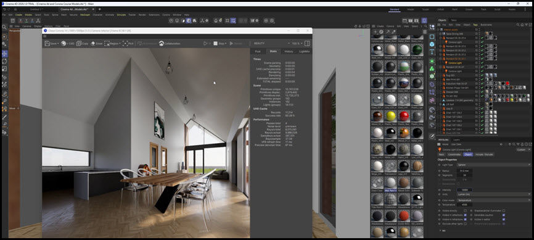Select the Include / Exclude tab
This screenshot has width=534, height=240.
pyautogui.click(x=484, y=154)
